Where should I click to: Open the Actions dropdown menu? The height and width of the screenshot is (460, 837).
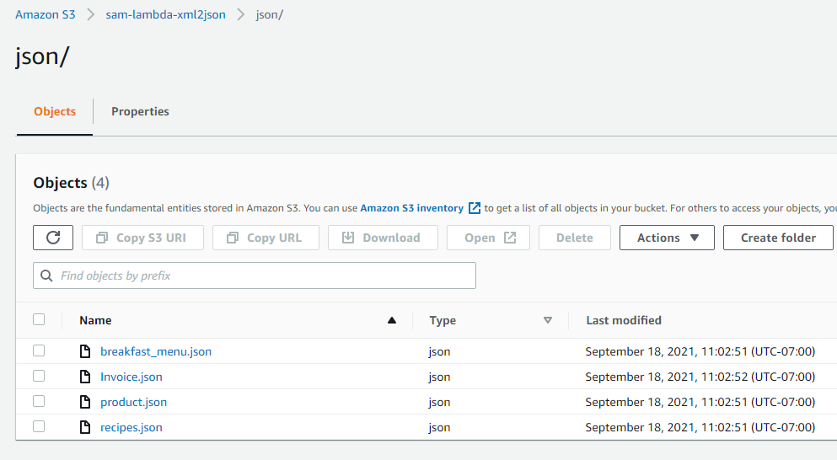tap(667, 238)
